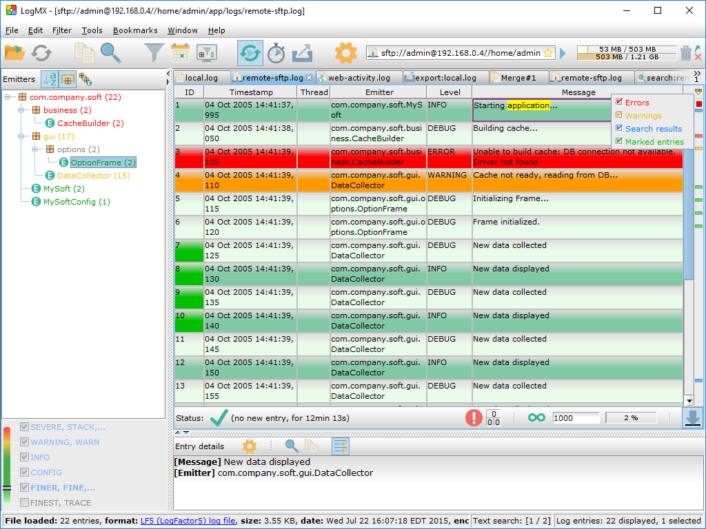Uncheck the INFO level checkbox

(x=25, y=457)
